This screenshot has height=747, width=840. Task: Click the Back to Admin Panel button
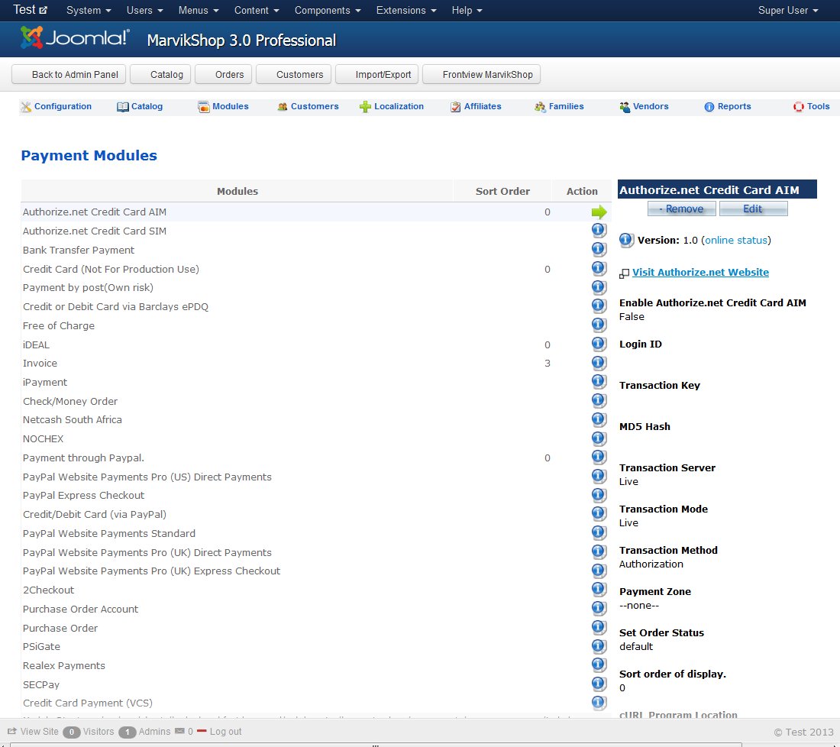(x=69, y=75)
